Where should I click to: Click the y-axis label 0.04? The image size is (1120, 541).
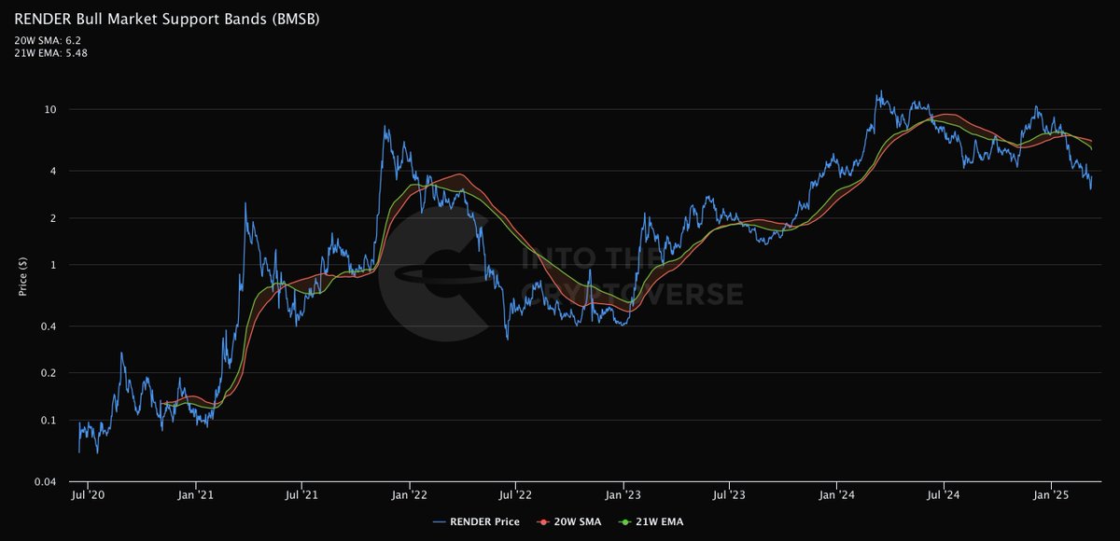[x=48, y=482]
